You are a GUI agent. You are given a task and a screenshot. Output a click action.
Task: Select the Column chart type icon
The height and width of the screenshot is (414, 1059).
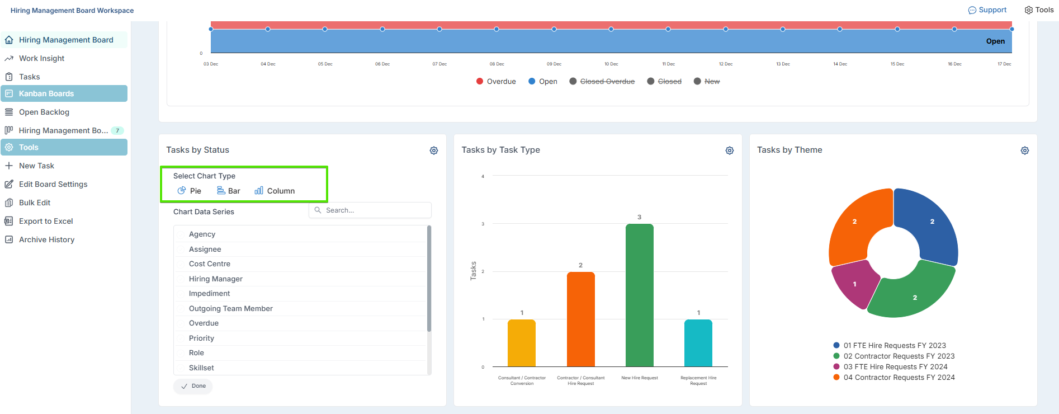[259, 191]
